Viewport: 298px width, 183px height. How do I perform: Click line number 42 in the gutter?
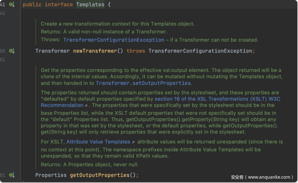point(2,13)
